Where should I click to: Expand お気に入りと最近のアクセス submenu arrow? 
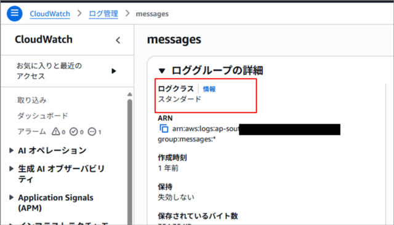click(x=114, y=71)
